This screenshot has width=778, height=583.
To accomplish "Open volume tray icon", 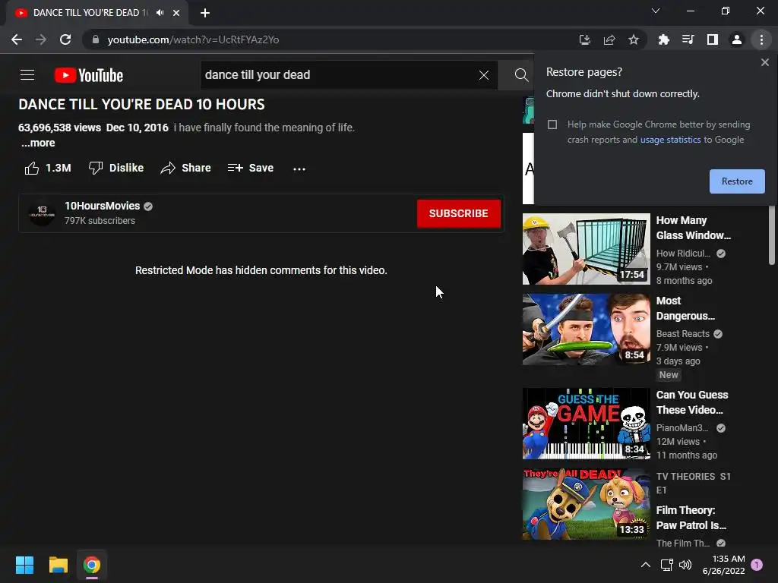I will pyautogui.click(x=685, y=565).
